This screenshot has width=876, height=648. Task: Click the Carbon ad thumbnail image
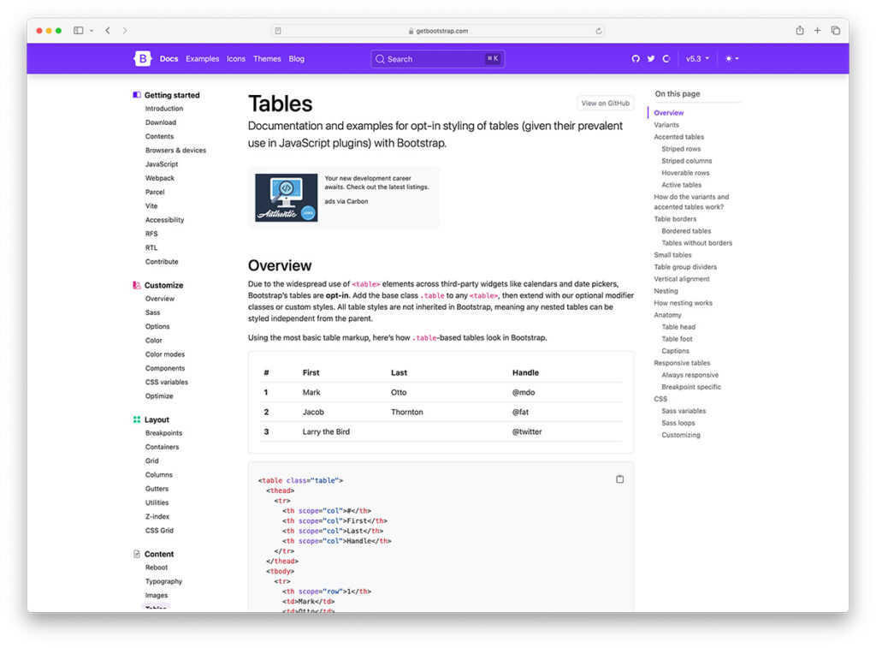click(x=286, y=198)
